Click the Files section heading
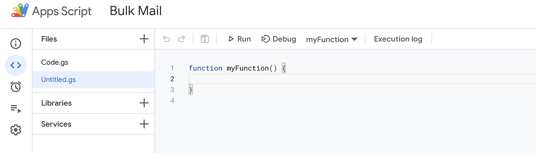Screen dimensions: 536x153 (49, 39)
